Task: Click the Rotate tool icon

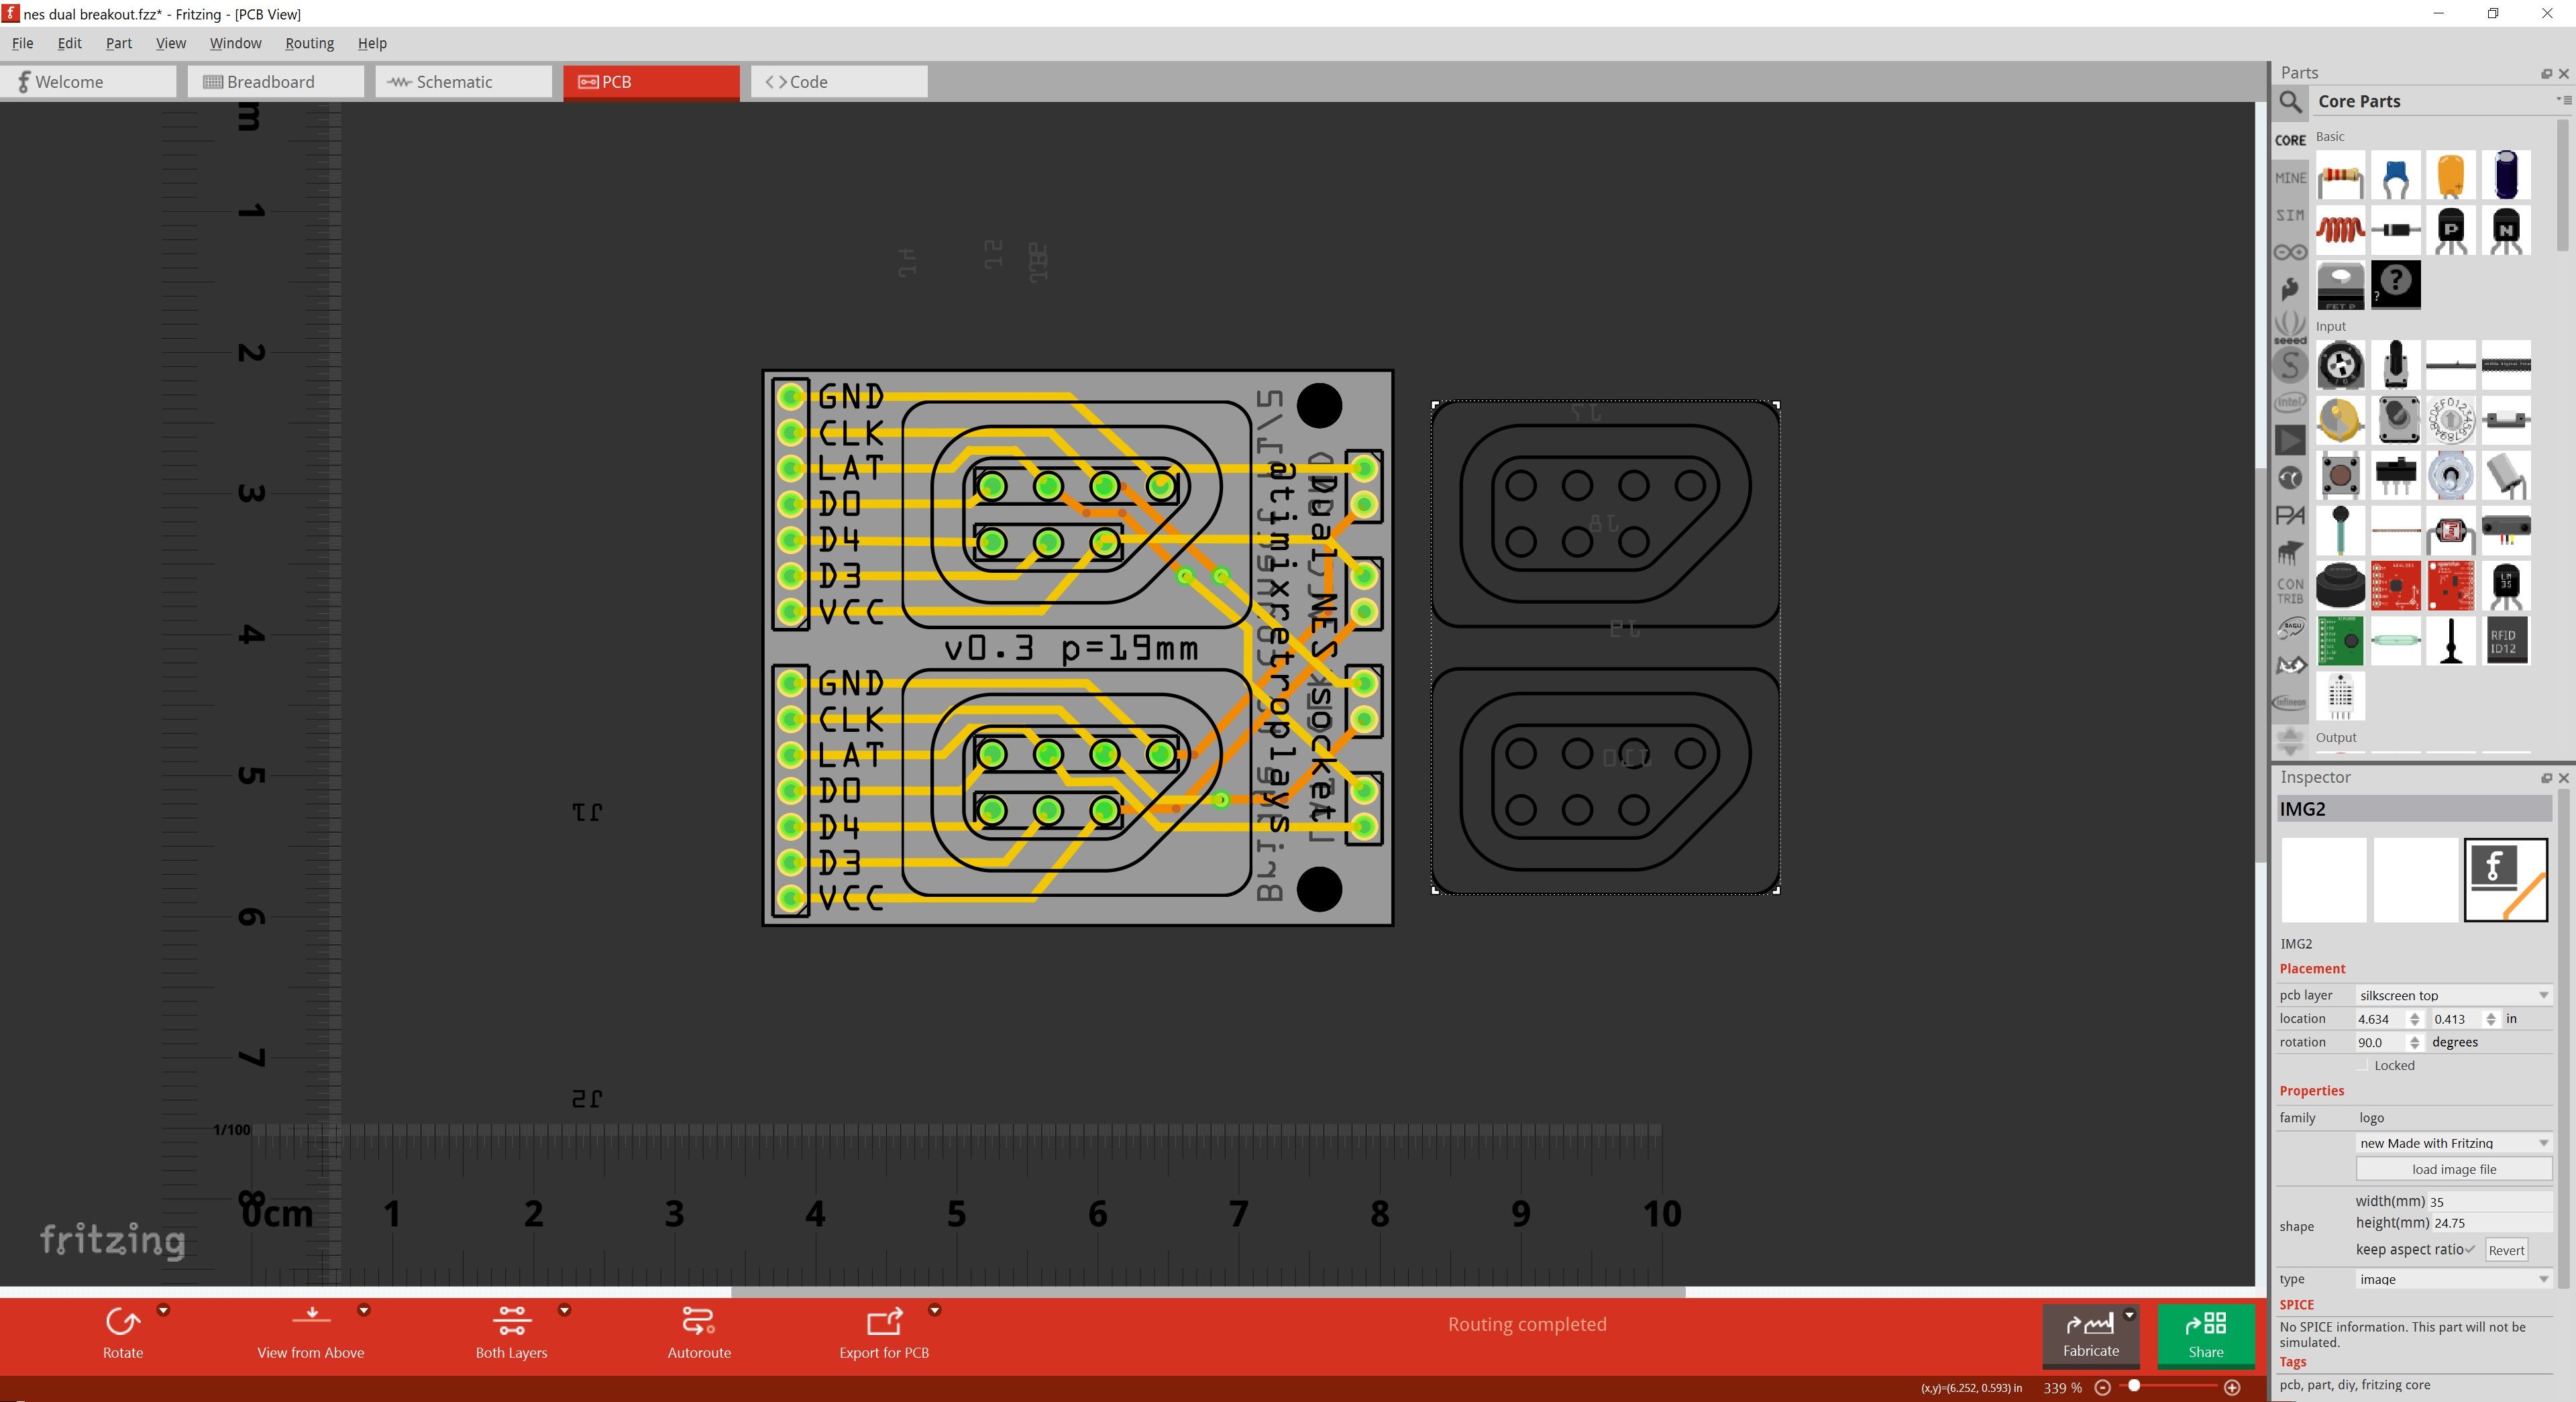Action: click(123, 1322)
